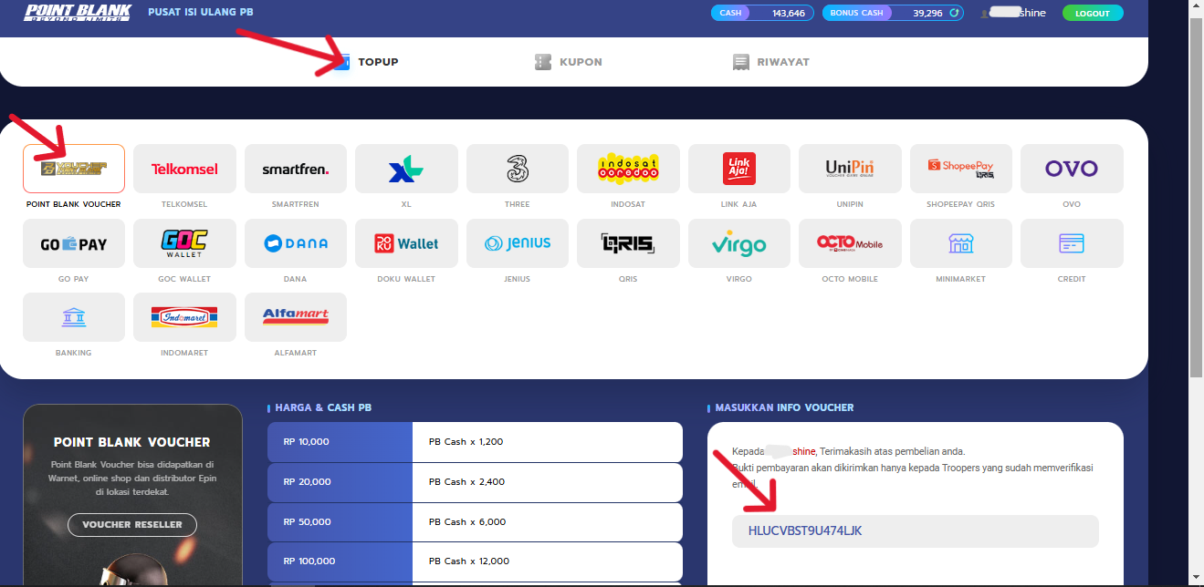
Task: Click 'PB Cash x 6,000' text
Action: coord(466,522)
